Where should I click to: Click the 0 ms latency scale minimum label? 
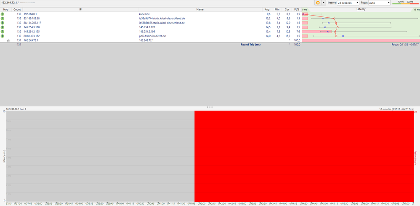[x=305, y=10]
